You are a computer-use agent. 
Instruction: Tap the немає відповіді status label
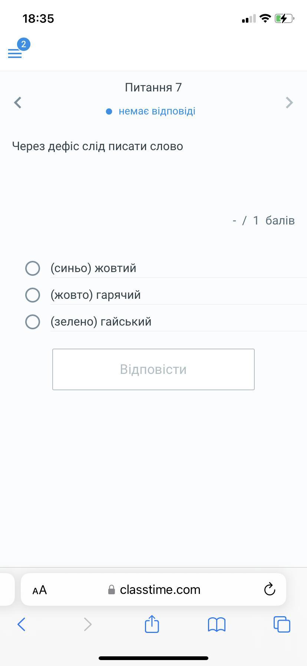coord(157,111)
